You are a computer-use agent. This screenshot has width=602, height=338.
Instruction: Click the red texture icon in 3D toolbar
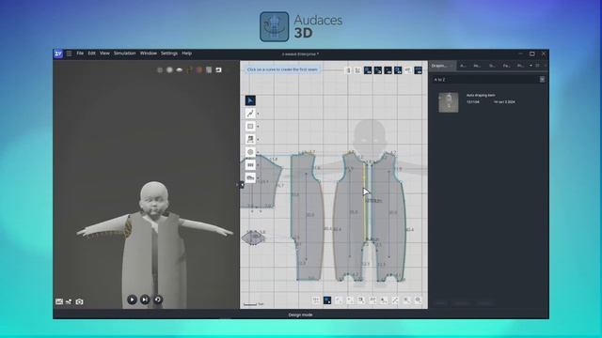coord(198,70)
